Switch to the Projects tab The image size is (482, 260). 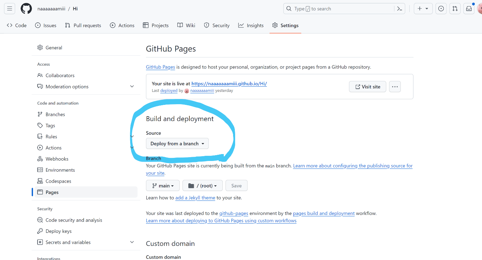tap(156, 25)
